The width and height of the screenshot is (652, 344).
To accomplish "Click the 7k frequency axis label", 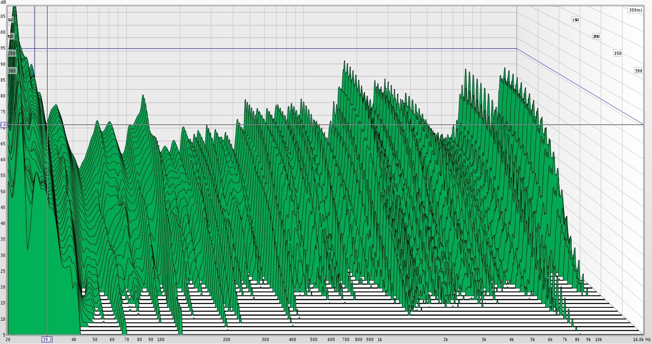I will click(x=565, y=339).
